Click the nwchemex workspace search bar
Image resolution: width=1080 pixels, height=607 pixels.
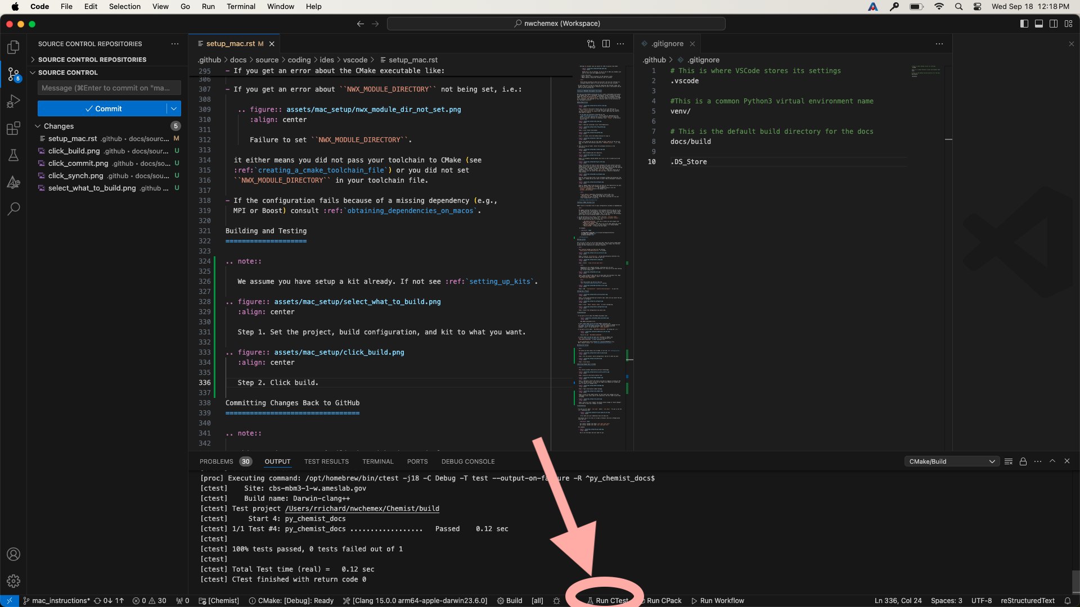(556, 24)
